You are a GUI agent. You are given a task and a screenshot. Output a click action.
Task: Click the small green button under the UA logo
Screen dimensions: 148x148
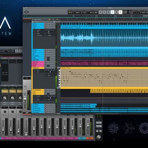coord(26,16)
